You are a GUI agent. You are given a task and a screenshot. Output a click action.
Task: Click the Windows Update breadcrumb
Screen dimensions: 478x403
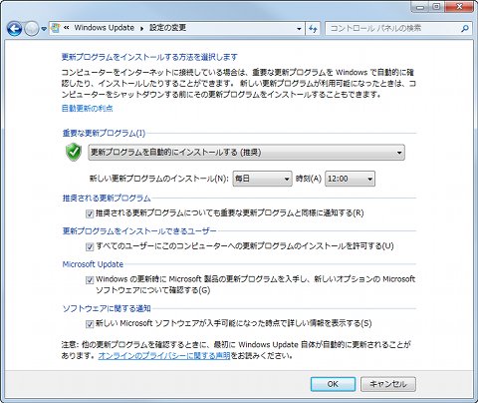105,28
